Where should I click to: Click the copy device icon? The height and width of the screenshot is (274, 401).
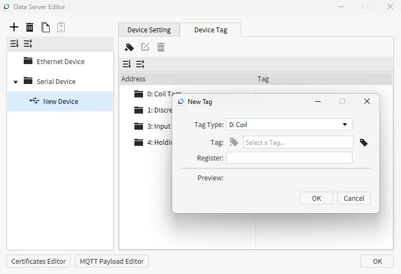(x=45, y=27)
